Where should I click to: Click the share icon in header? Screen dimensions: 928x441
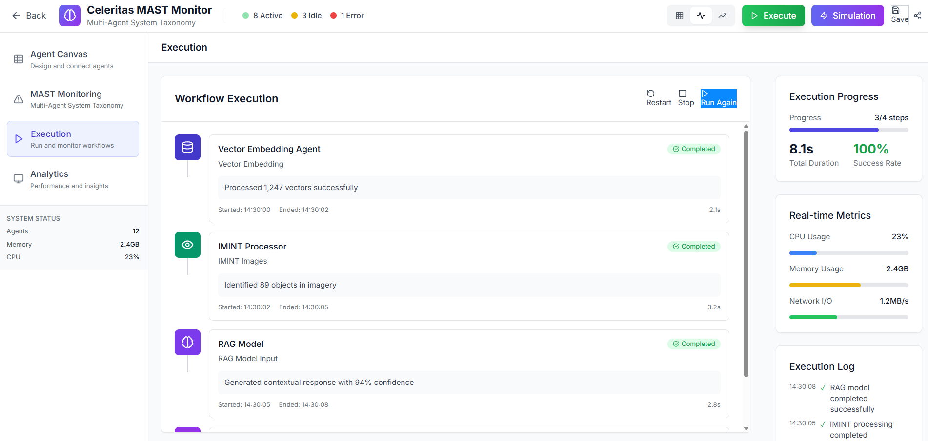coord(918,16)
